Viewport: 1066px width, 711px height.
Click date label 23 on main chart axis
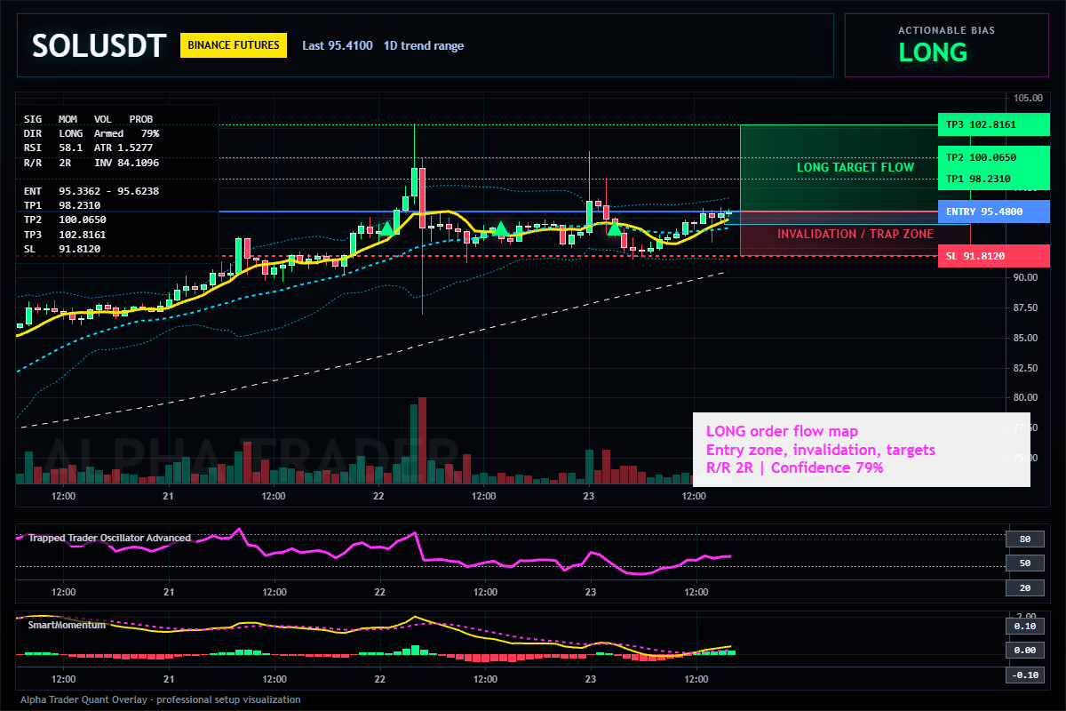[587, 496]
